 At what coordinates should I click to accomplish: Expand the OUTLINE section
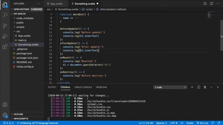[27, 114]
